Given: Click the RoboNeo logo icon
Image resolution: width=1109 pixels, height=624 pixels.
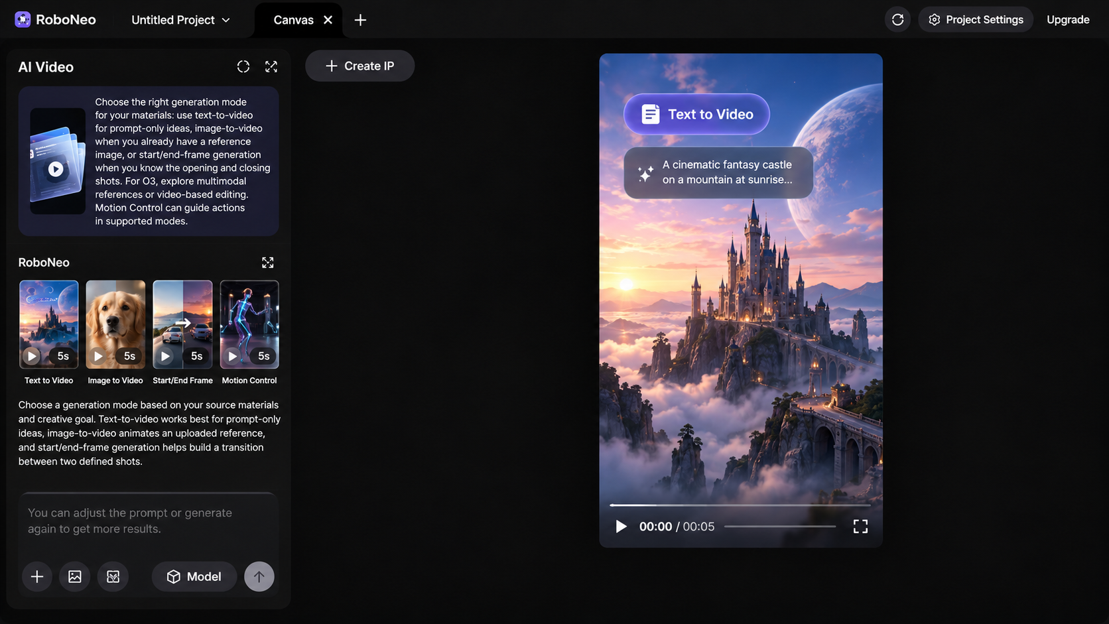Looking at the screenshot, I should click(x=23, y=20).
